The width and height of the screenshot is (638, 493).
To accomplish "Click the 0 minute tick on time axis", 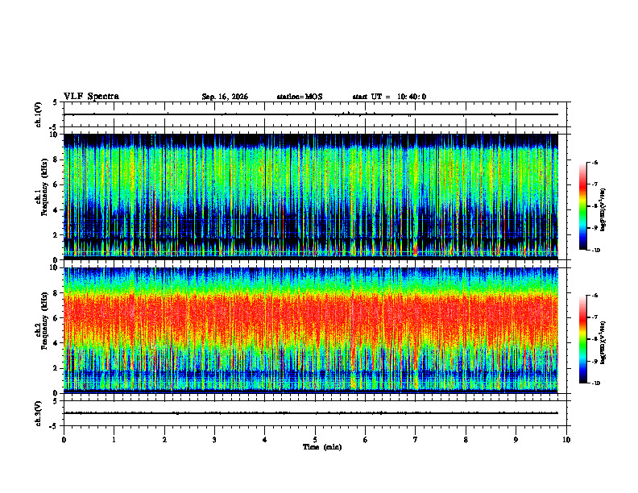I will click(x=64, y=440).
